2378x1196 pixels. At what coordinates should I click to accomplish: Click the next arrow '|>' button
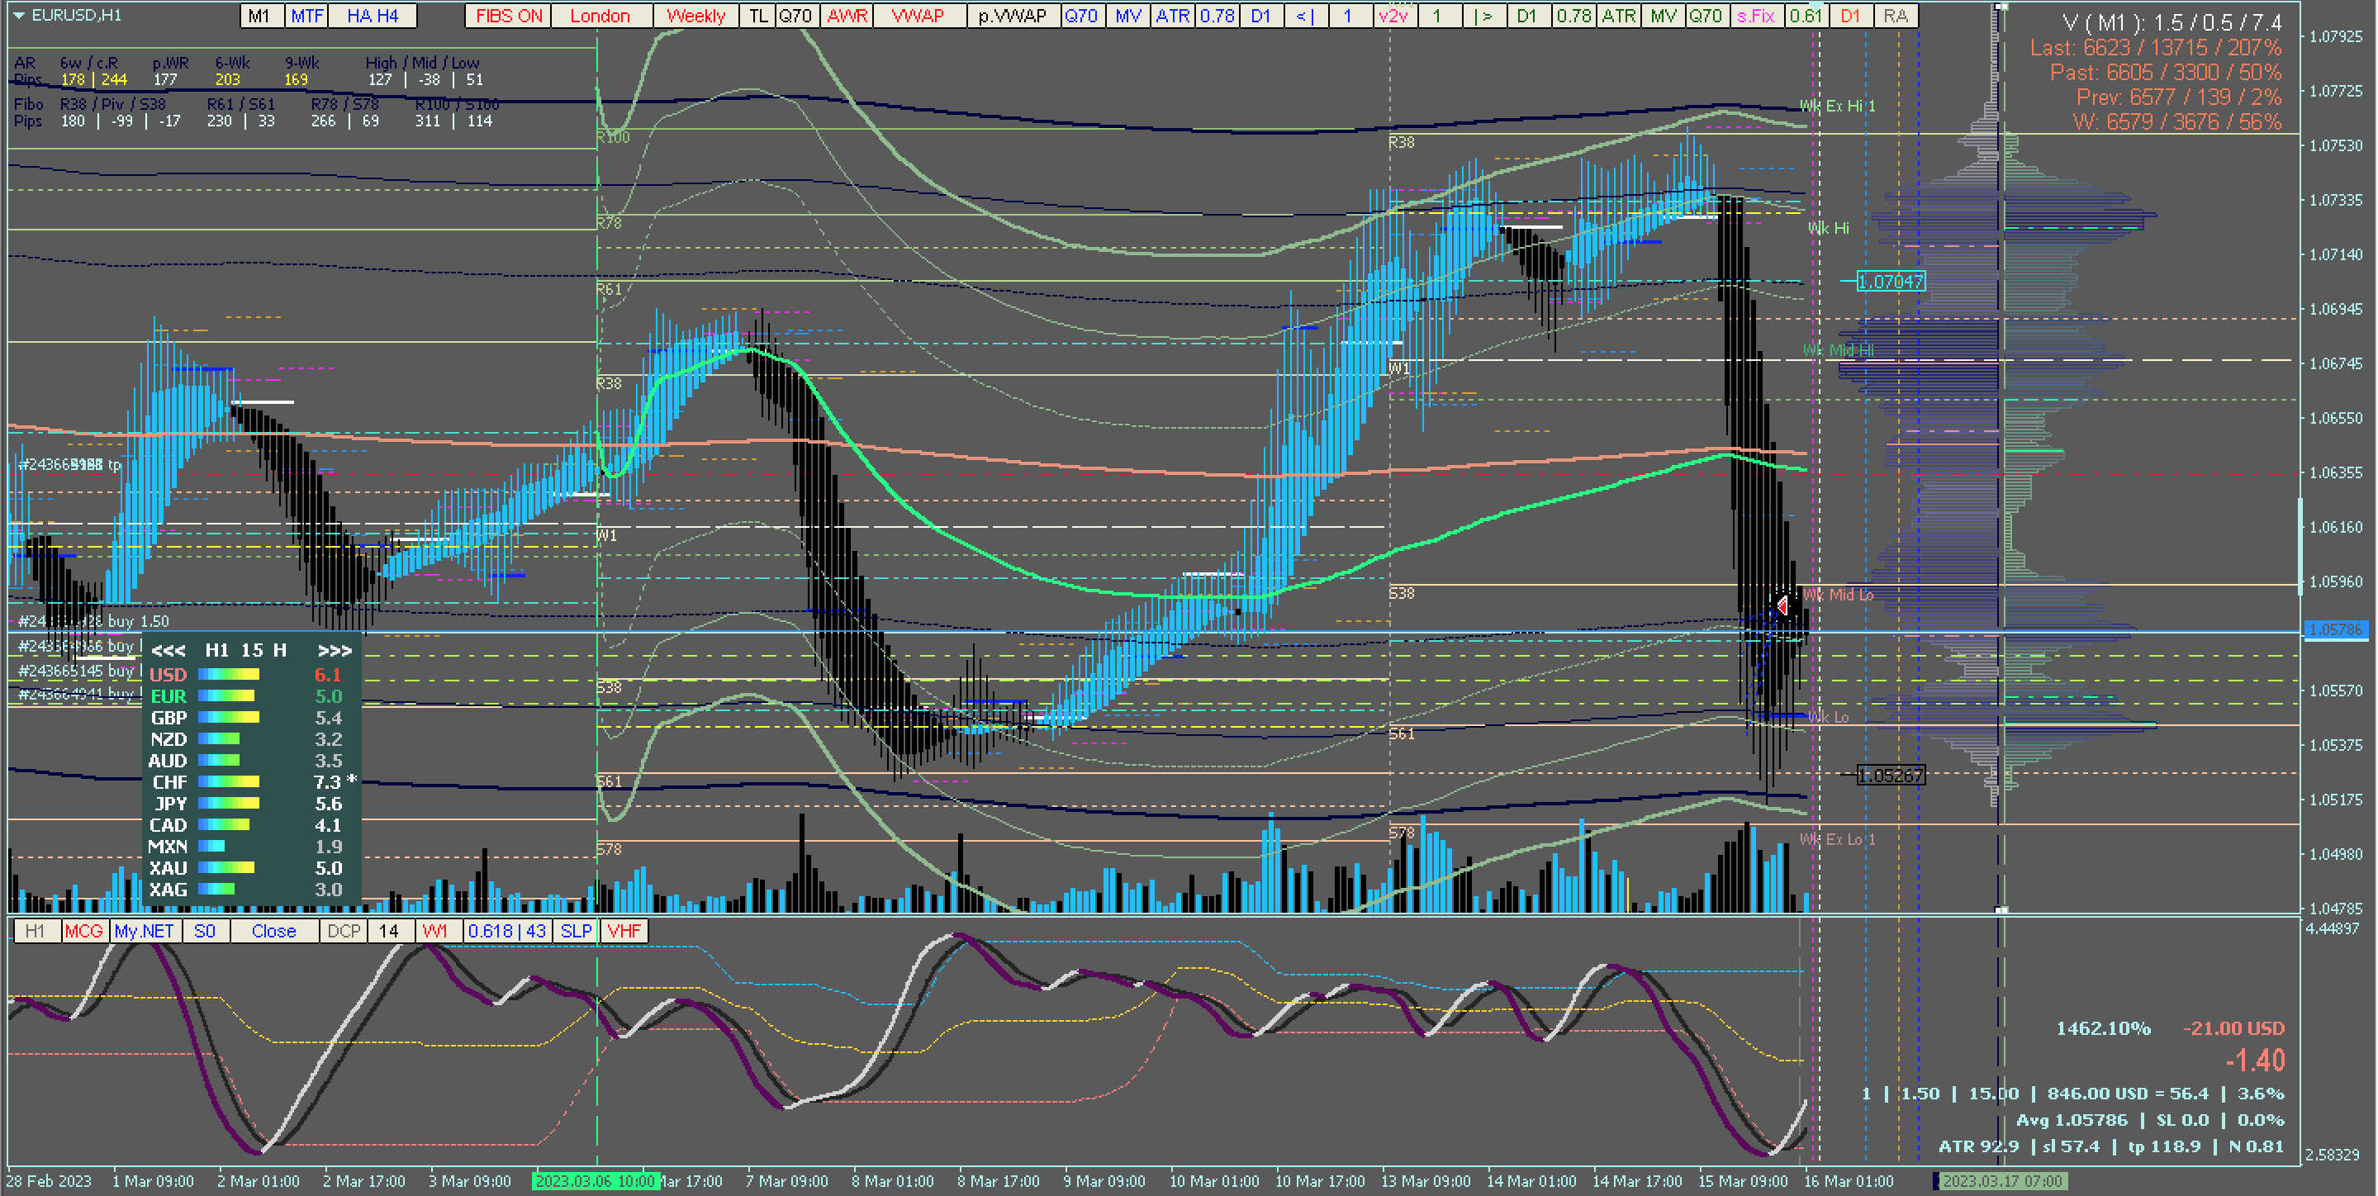(1483, 16)
